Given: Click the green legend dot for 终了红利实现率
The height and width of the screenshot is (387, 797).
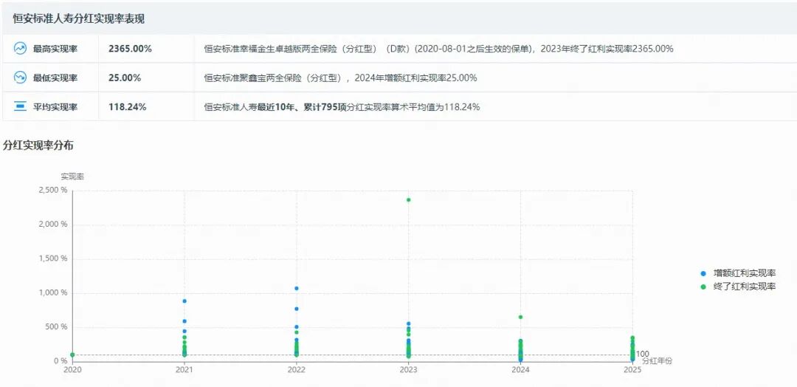Looking at the screenshot, I should pyautogui.click(x=703, y=286).
